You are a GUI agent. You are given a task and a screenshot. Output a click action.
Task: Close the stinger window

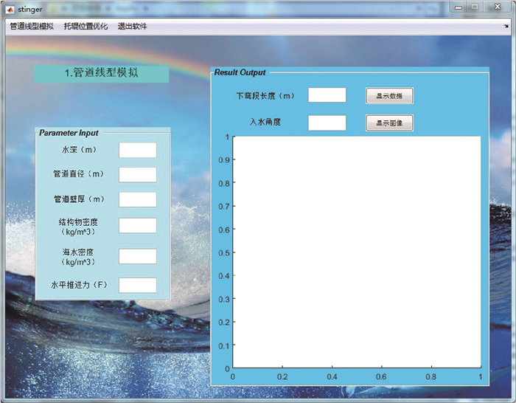[497, 7]
